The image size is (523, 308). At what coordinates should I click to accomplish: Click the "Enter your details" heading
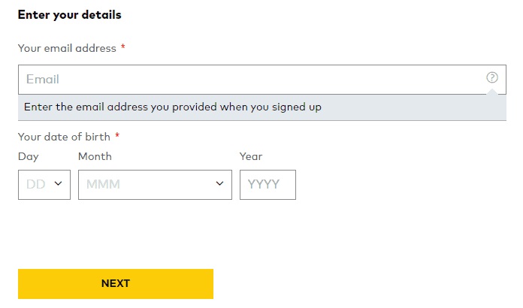[x=70, y=15]
